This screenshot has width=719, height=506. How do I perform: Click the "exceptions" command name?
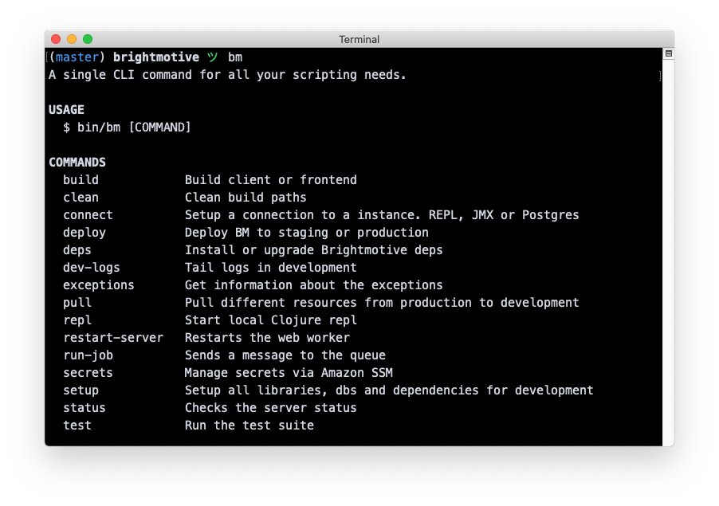coord(99,285)
